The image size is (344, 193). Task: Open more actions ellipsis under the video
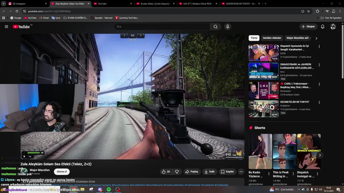241,172
